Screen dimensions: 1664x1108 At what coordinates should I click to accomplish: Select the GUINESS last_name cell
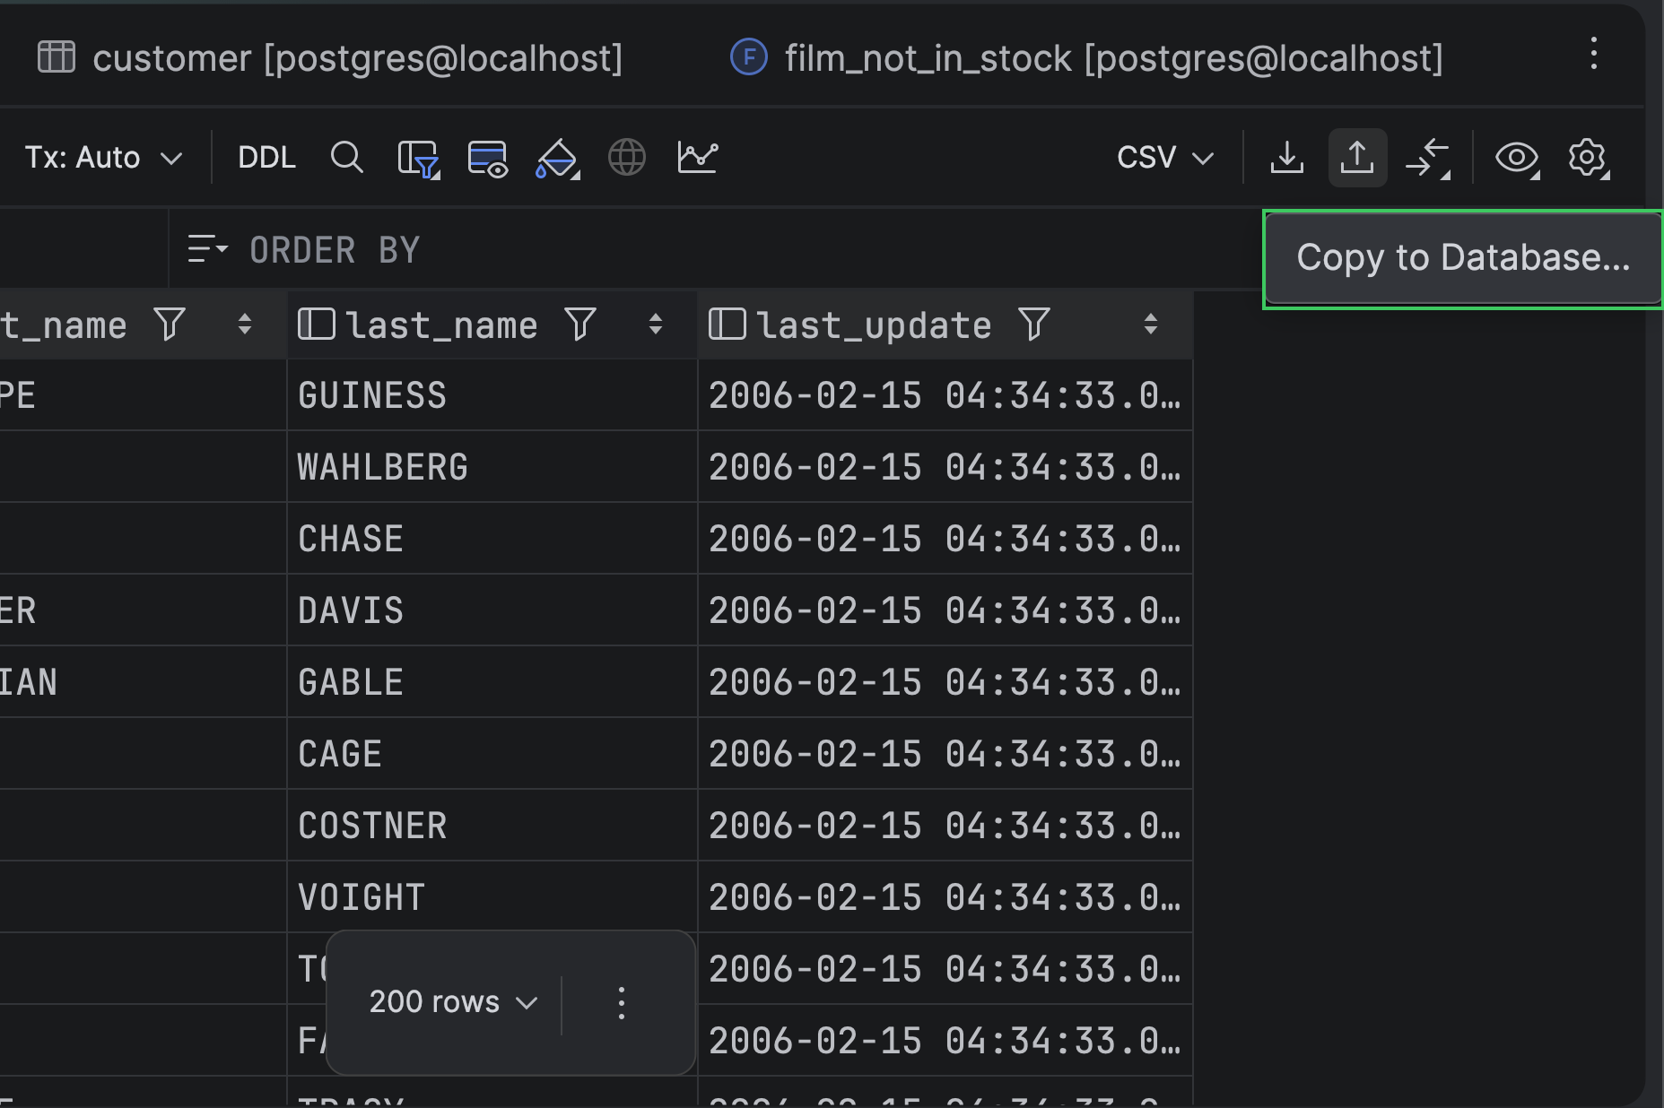(x=492, y=395)
